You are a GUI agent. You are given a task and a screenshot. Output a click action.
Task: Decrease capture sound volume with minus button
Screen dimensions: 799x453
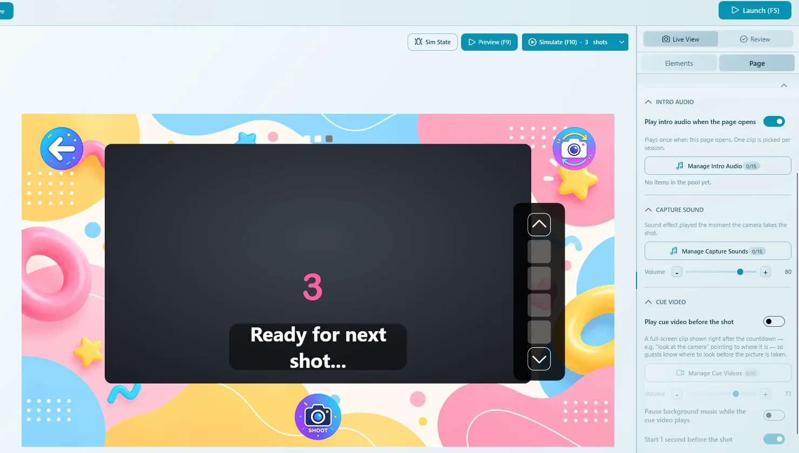pos(677,272)
